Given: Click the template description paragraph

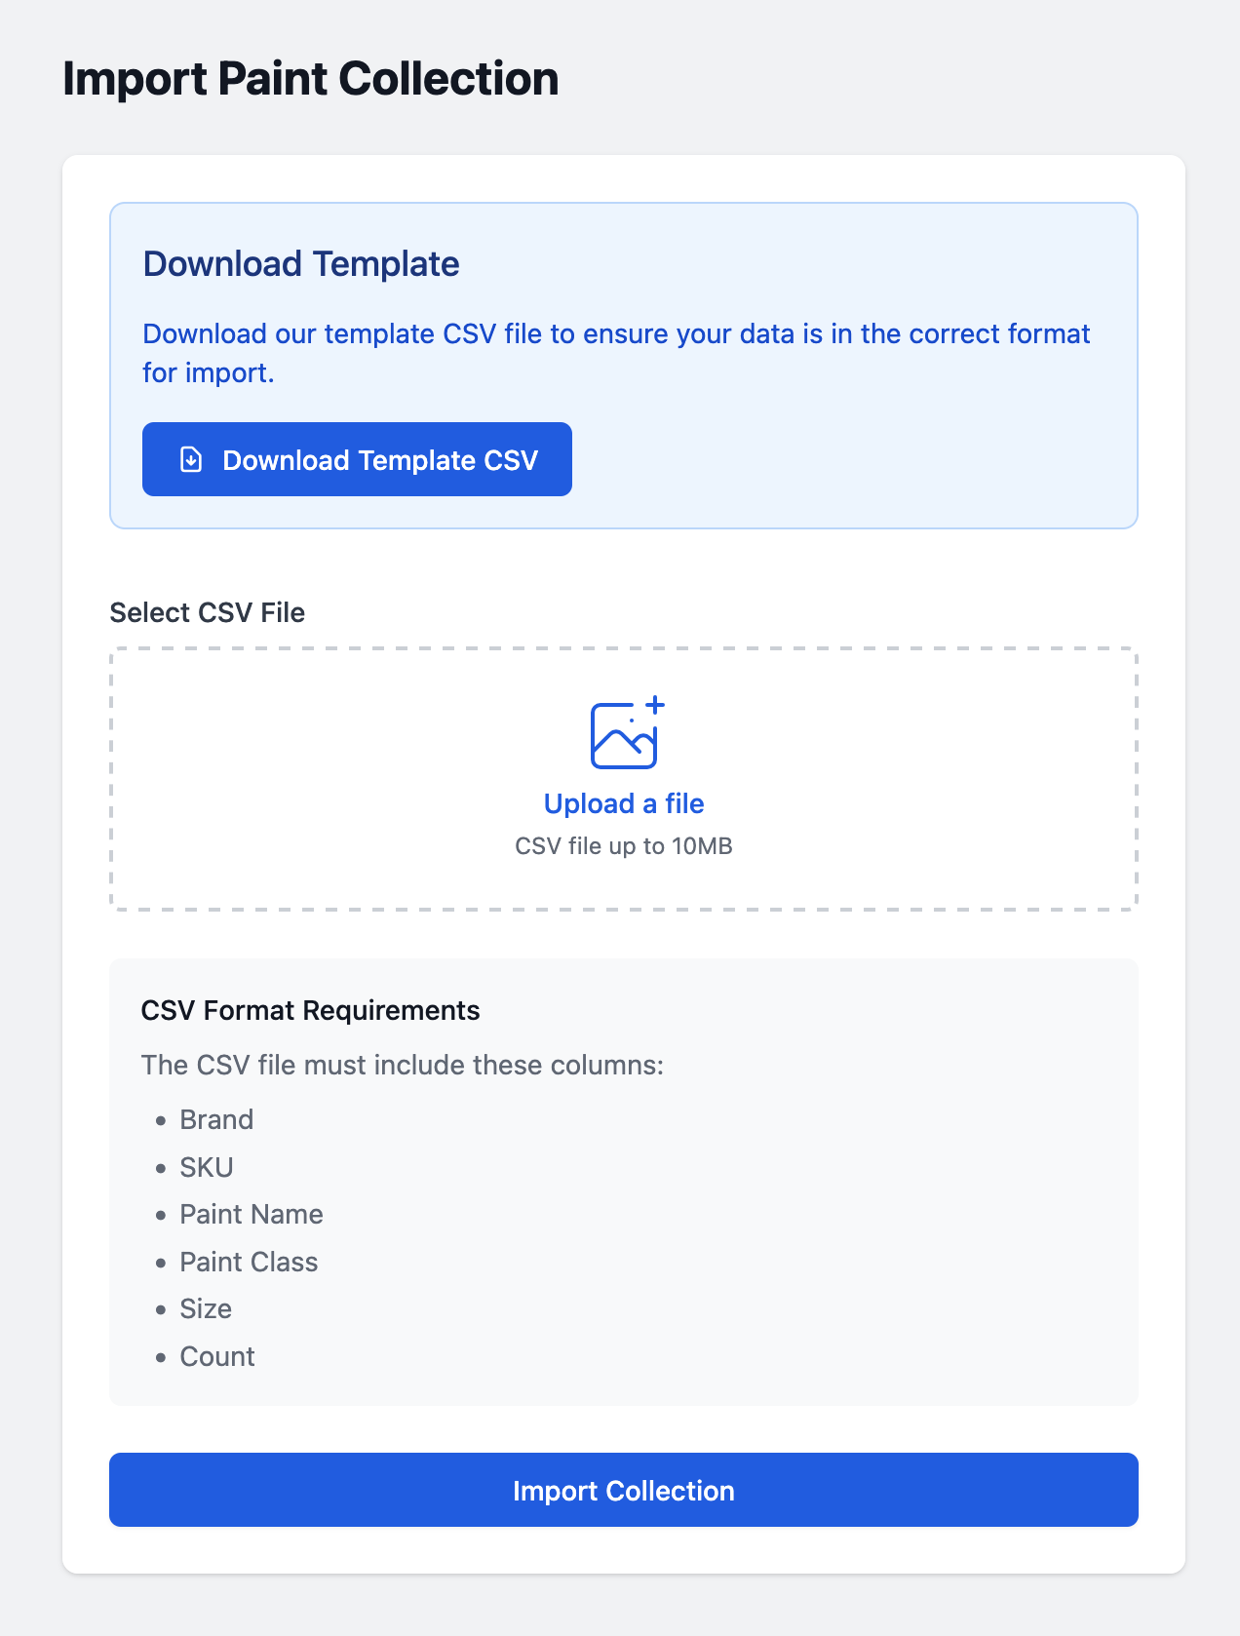Looking at the screenshot, I should (x=616, y=353).
